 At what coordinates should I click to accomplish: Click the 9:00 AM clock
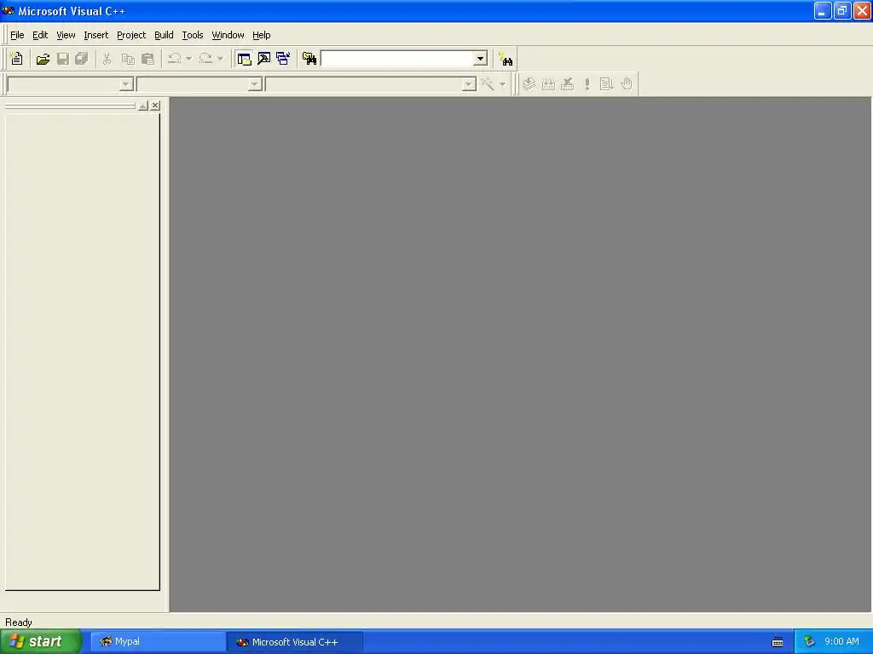tap(841, 641)
